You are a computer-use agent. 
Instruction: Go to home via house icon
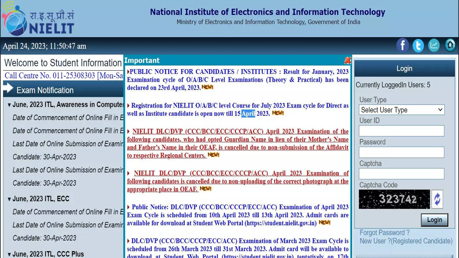450,46
